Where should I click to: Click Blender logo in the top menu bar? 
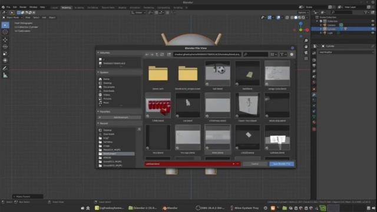point(3,7)
